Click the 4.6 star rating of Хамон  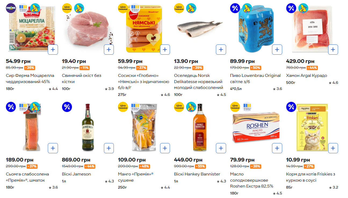pos(334,83)
